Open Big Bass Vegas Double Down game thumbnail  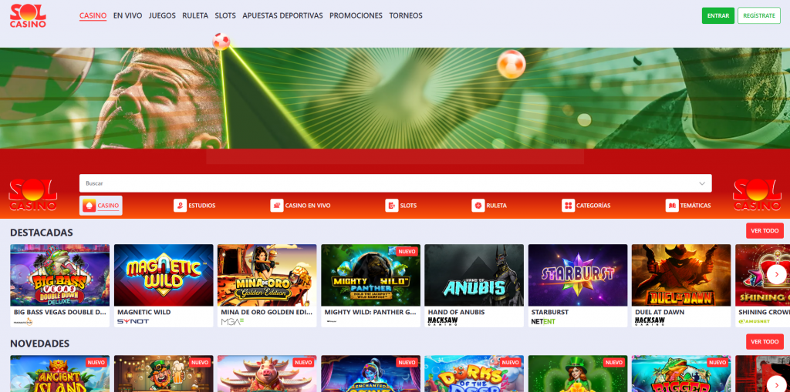pos(60,275)
